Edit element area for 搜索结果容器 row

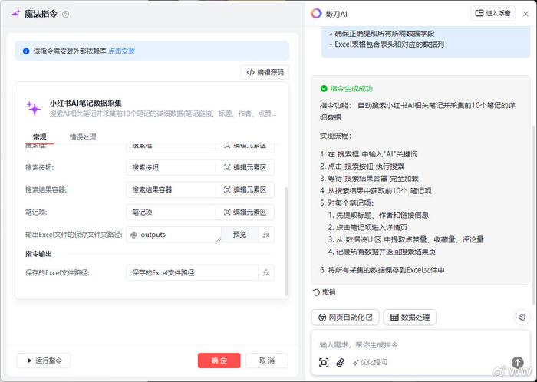(x=245, y=189)
